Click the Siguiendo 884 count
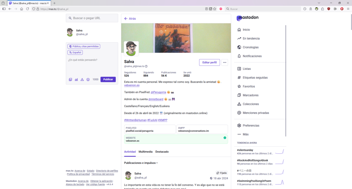Screen dimensions: 352x189 [148, 74]
